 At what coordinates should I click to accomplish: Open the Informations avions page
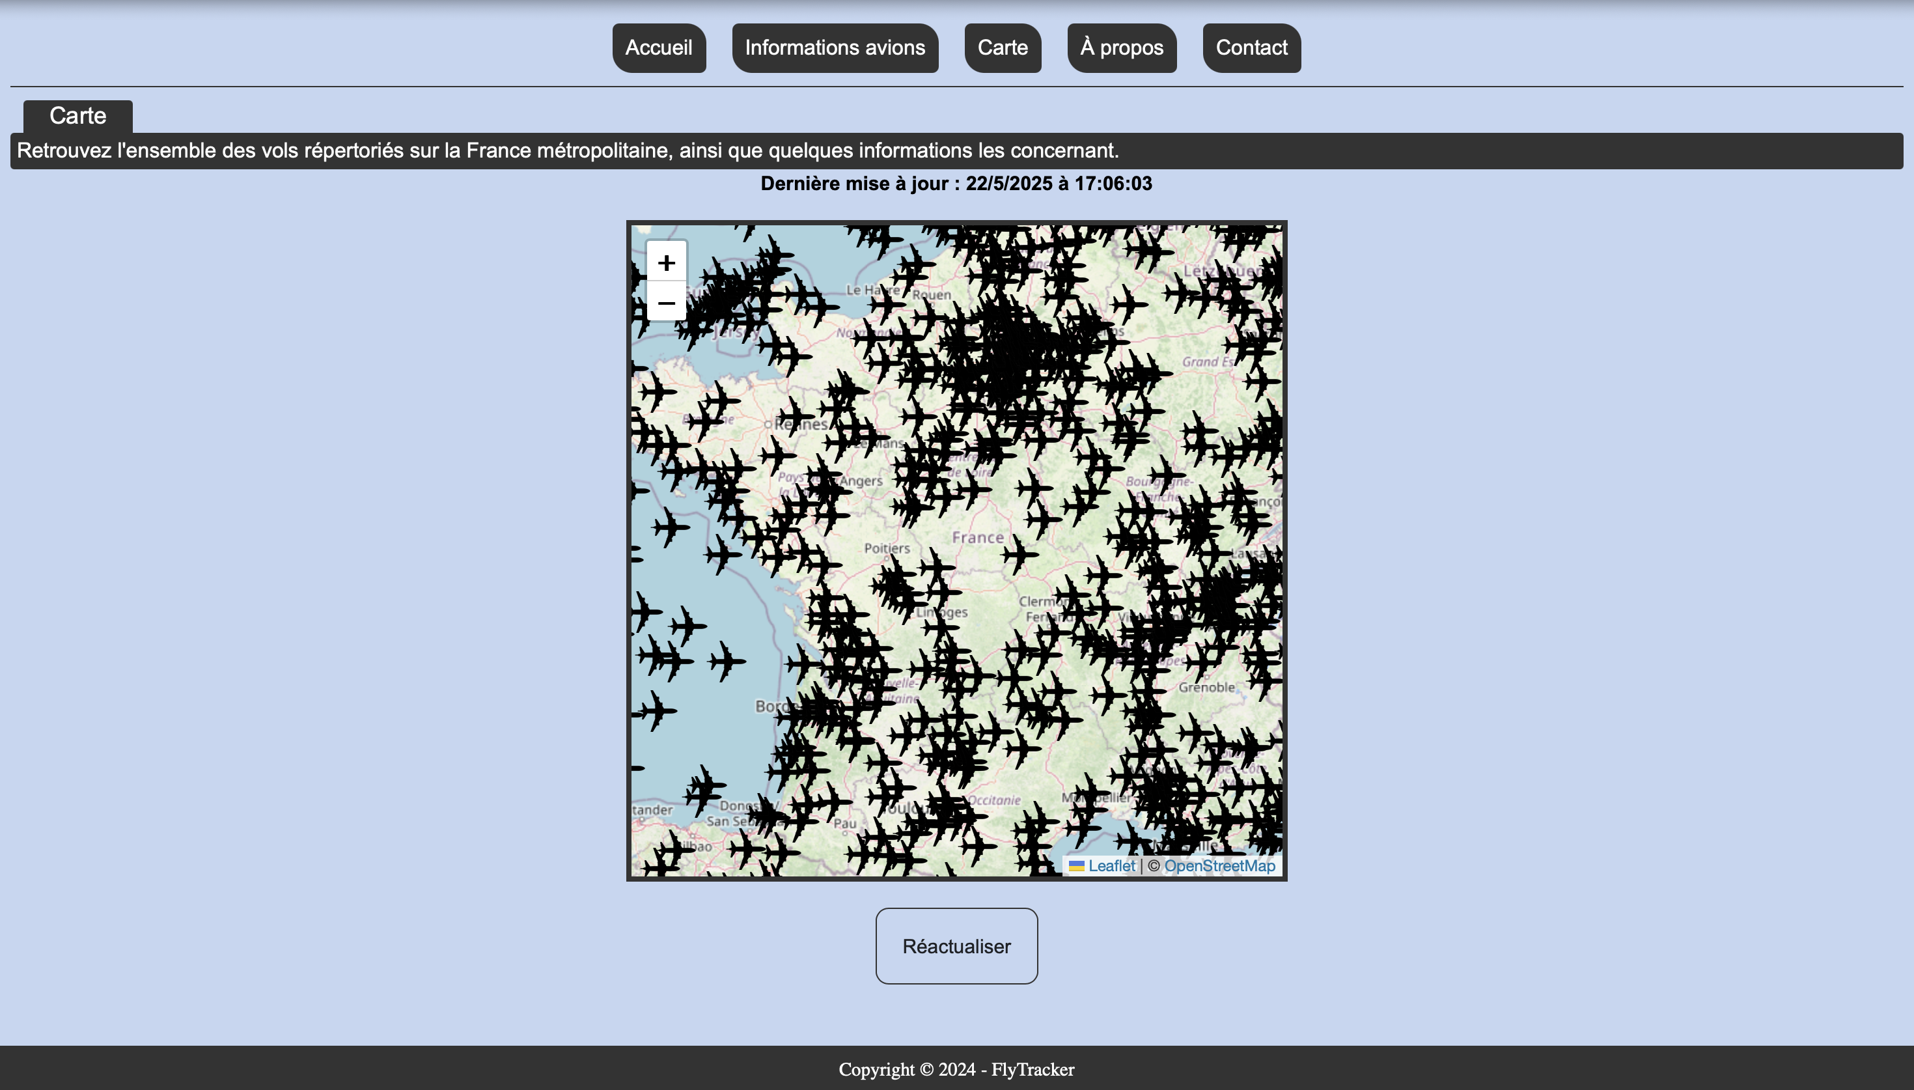[x=835, y=48]
